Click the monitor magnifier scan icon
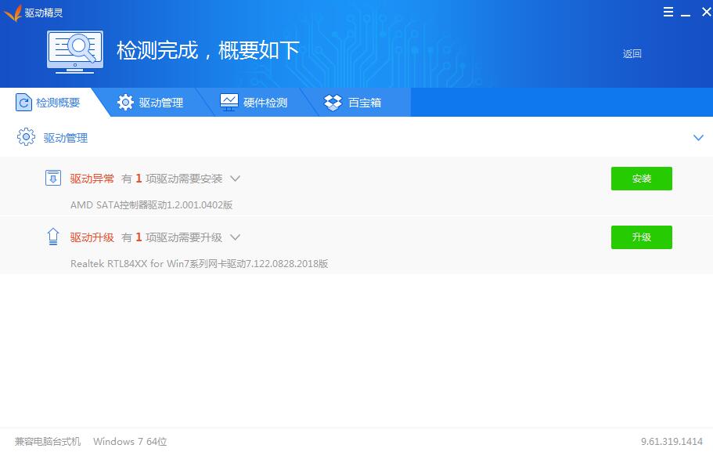This screenshot has width=713, height=452. (x=75, y=52)
